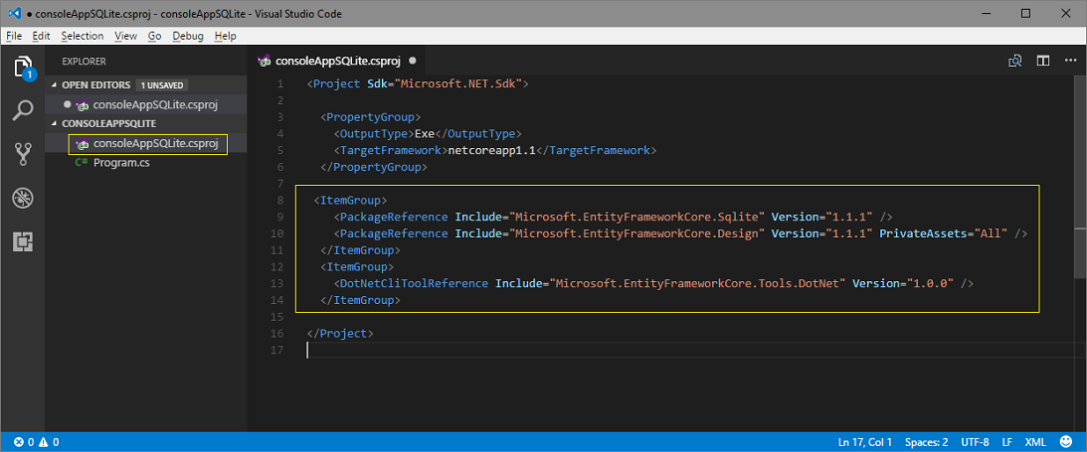Screen dimensions: 1087x452
Task: Click line number 13 in the gutter
Action: coord(278,283)
